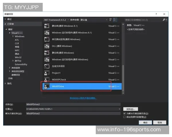Choose the Project1 template icon
This screenshot has width=172, height=137.
[47, 73]
